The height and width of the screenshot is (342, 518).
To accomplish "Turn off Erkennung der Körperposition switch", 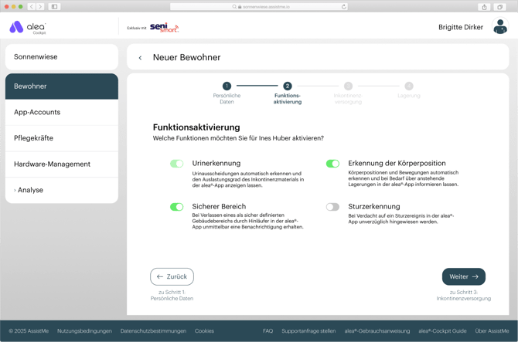I will [x=332, y=164].
